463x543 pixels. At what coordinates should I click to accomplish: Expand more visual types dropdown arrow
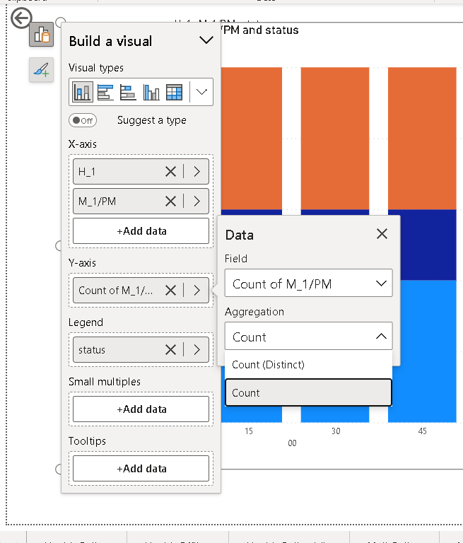click(201, 92)
